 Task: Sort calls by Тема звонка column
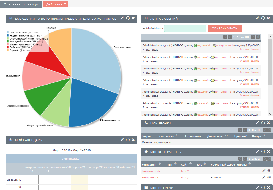(x=166, y=136)
